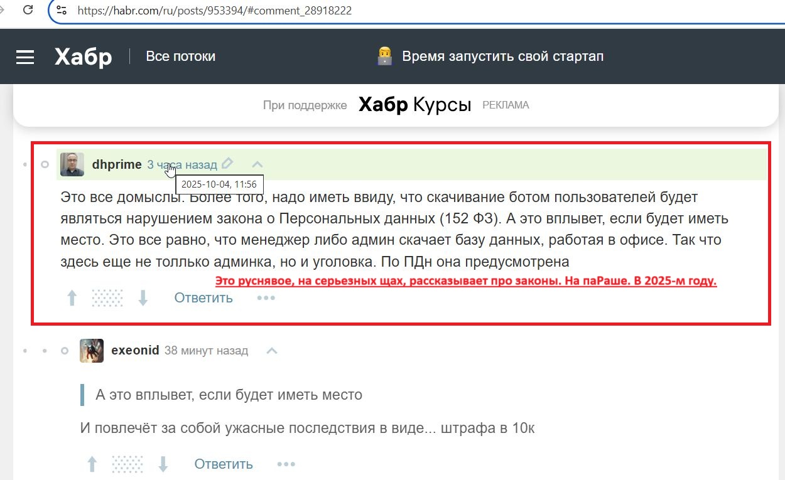Image resolution: width=785 pixels, height=480 pixels.
Task: Click the site info icon in address bar
Action: [62, 10]
